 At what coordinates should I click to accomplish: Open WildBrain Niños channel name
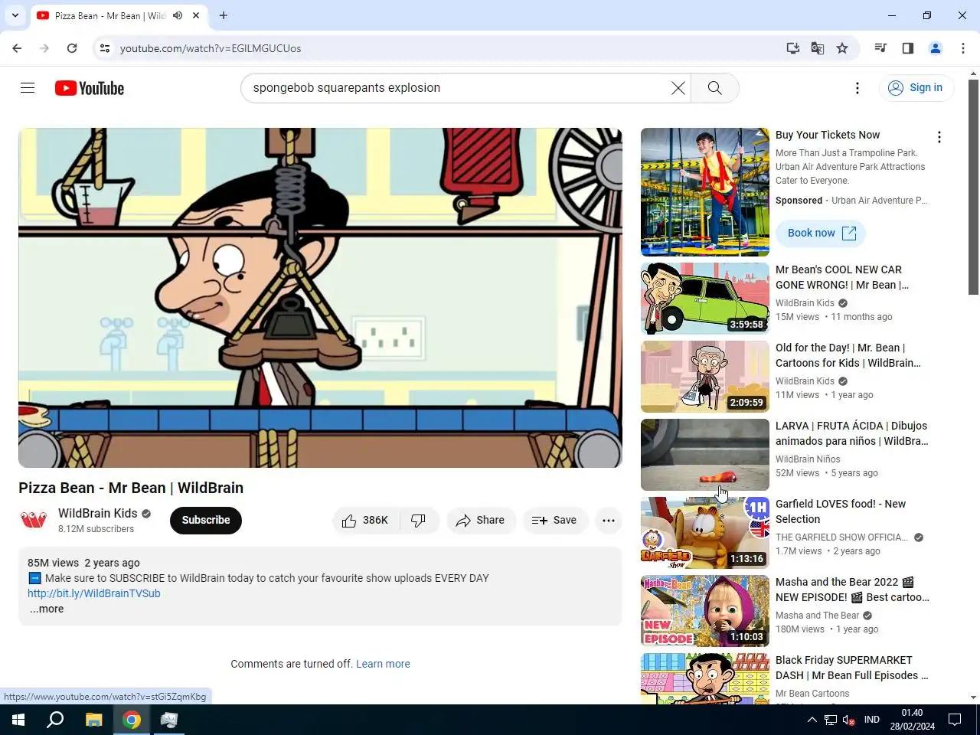(808, 459)
